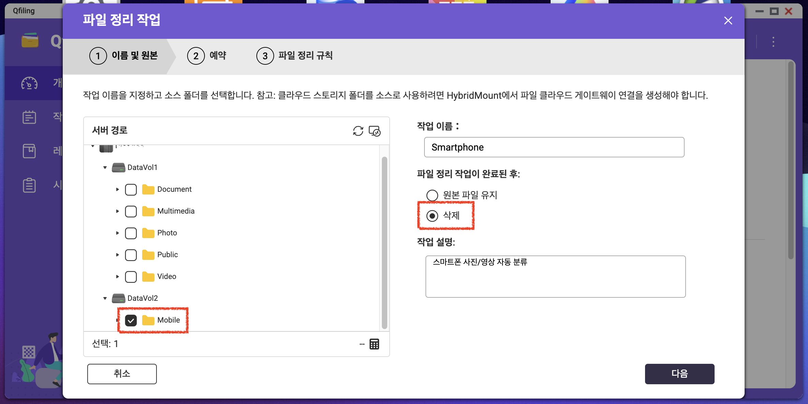Check the Document folder checkbox
The height and width of the screenshot is (404, 808).
(x=131, y=190)
